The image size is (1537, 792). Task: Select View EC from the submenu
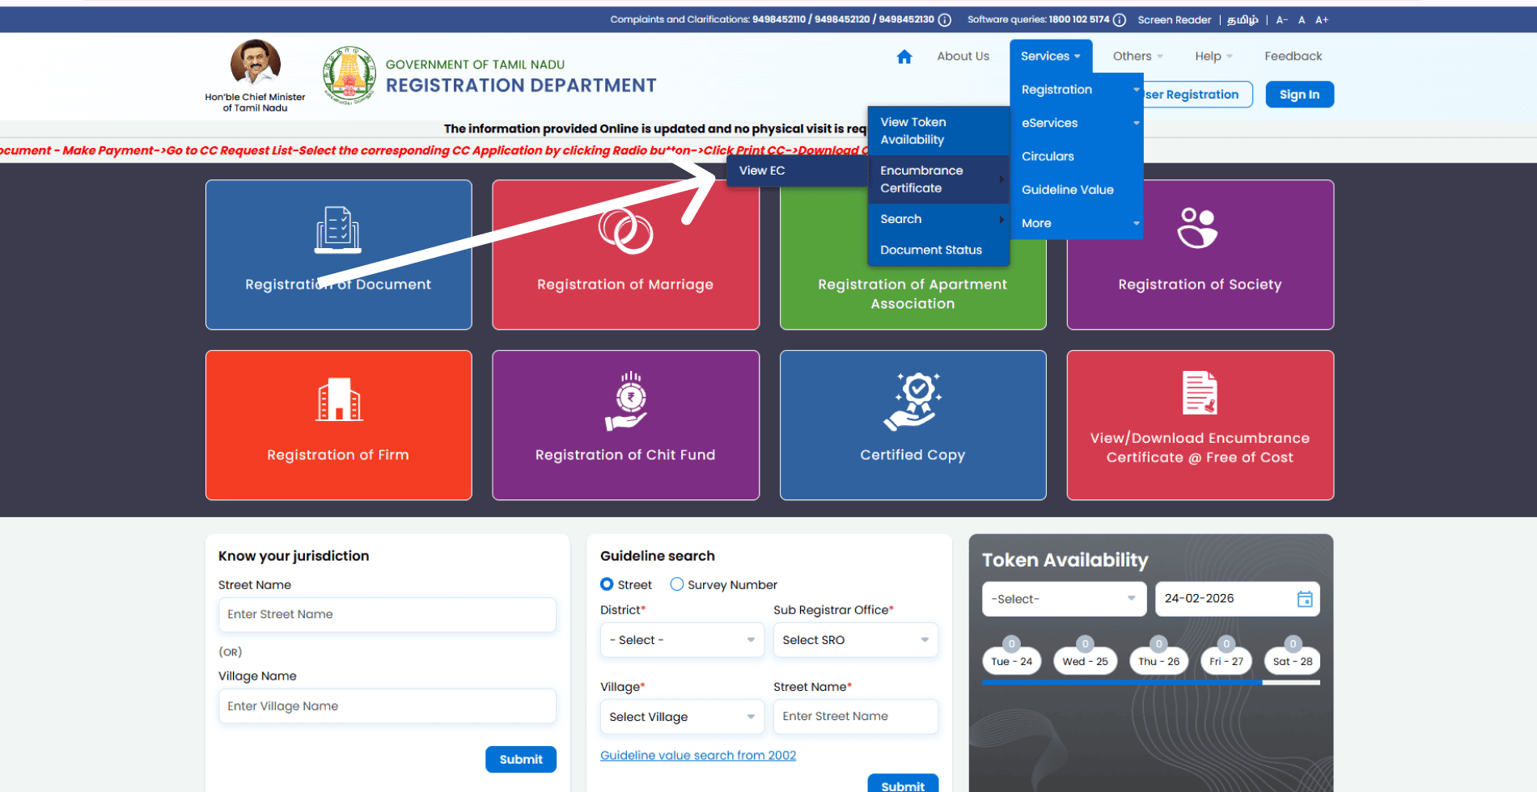coord(763,171)
